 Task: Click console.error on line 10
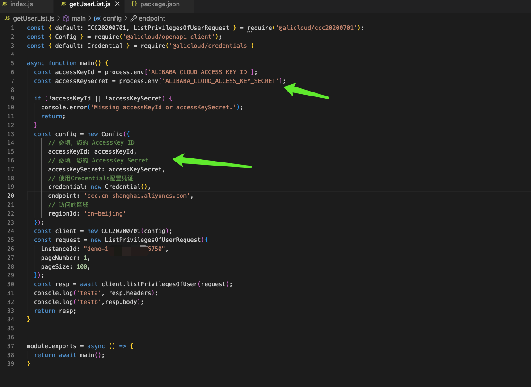[x=64, y=107]
